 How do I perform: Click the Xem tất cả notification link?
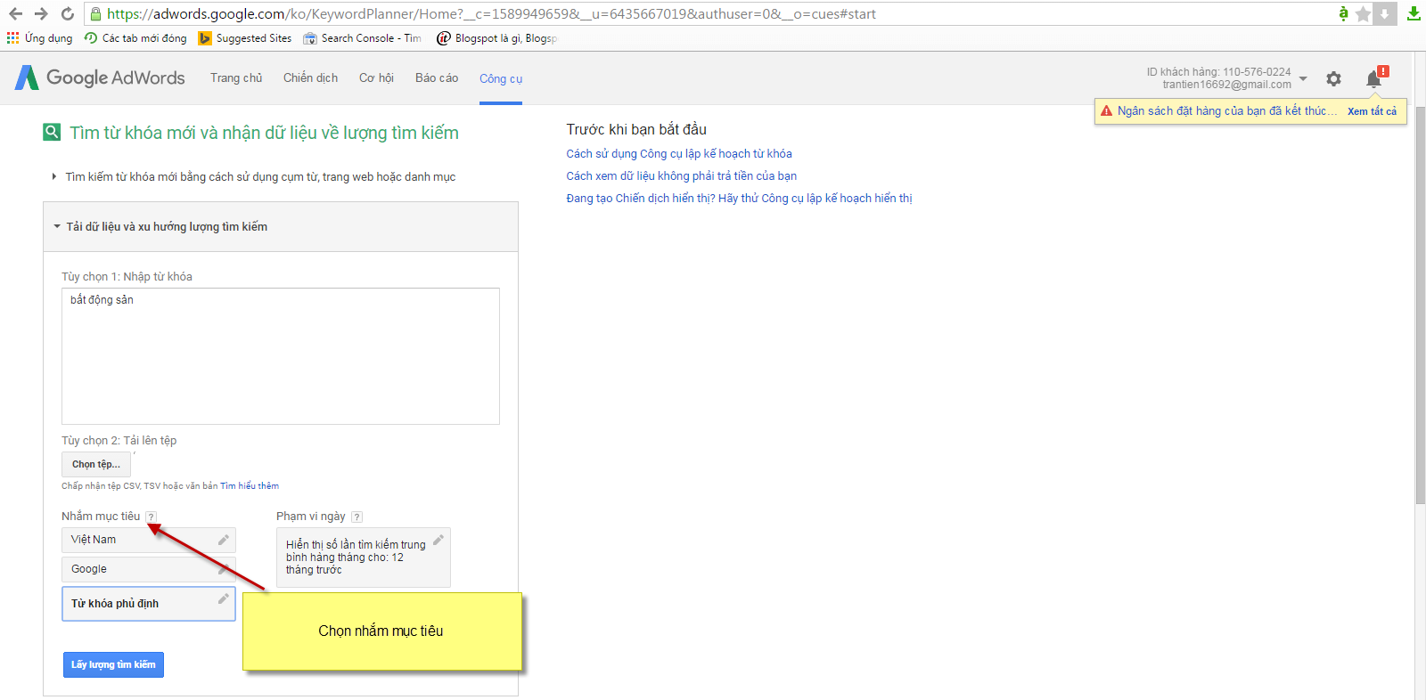pyautogui.click(x=1372, y=111)
